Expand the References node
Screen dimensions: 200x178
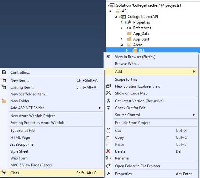121,28
